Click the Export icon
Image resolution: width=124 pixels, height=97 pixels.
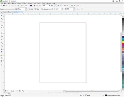[x=37, y=6]
